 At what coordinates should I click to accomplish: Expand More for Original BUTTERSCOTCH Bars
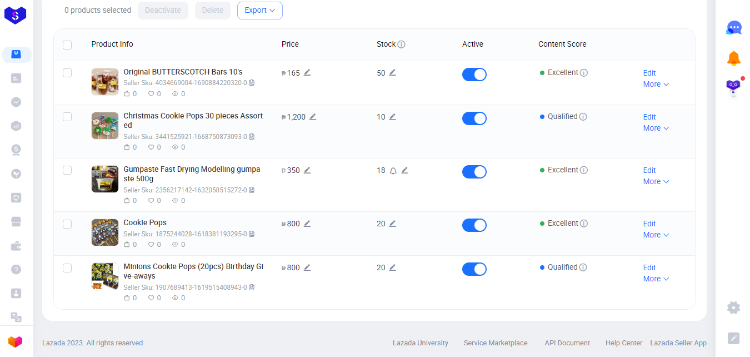point(656,85)
